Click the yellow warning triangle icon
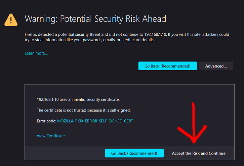The width and height of the screenshot is (244, 166). 11,20
